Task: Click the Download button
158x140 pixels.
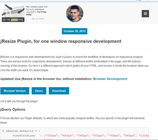Action: [59, 91]
